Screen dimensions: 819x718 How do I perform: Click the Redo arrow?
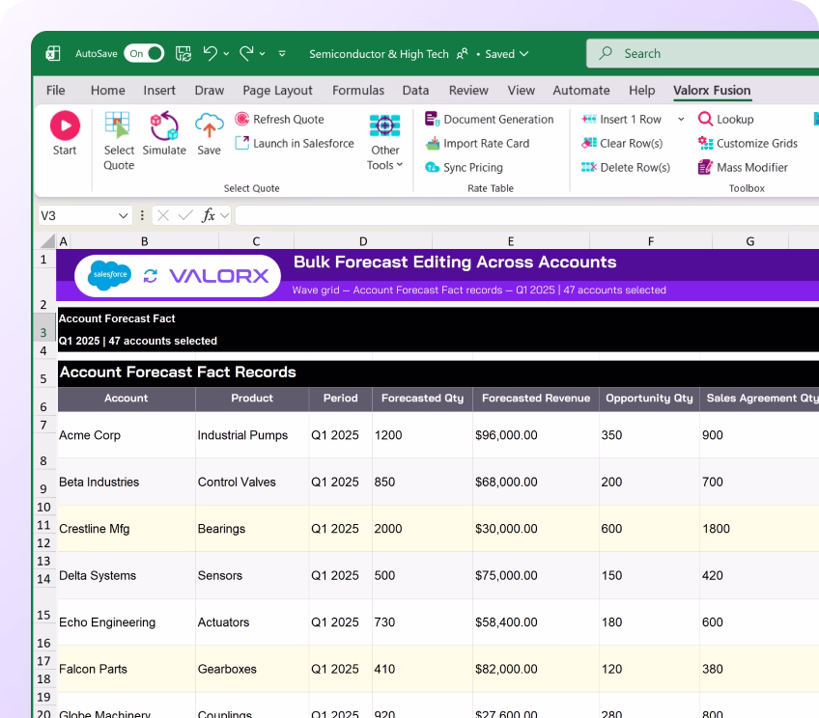(x=246, y=53)
